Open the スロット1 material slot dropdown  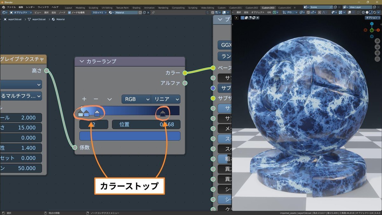(99, 12)
